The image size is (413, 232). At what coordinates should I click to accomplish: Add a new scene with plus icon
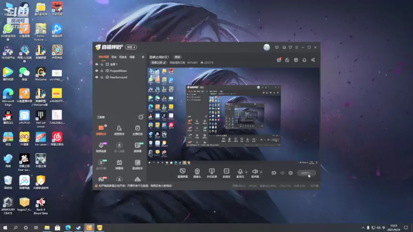tap(143, 57)
